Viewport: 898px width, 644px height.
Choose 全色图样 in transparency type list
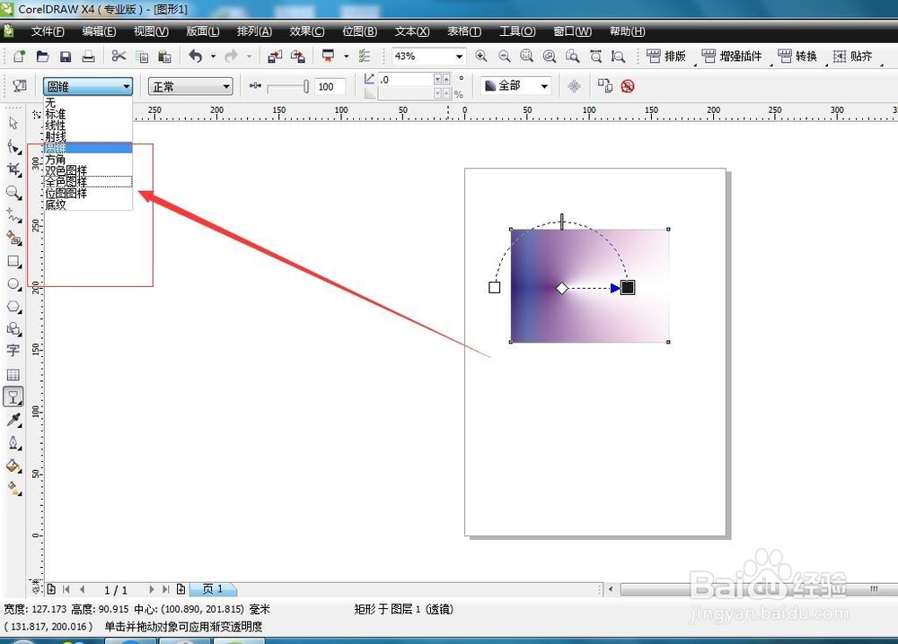point(88,182)
